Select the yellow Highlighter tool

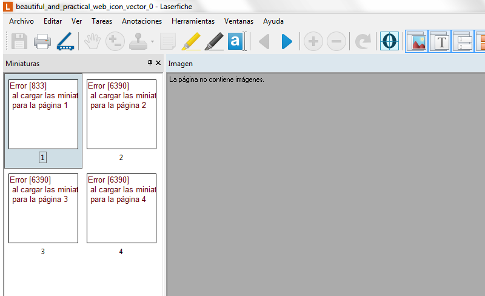tap(191, 41)
